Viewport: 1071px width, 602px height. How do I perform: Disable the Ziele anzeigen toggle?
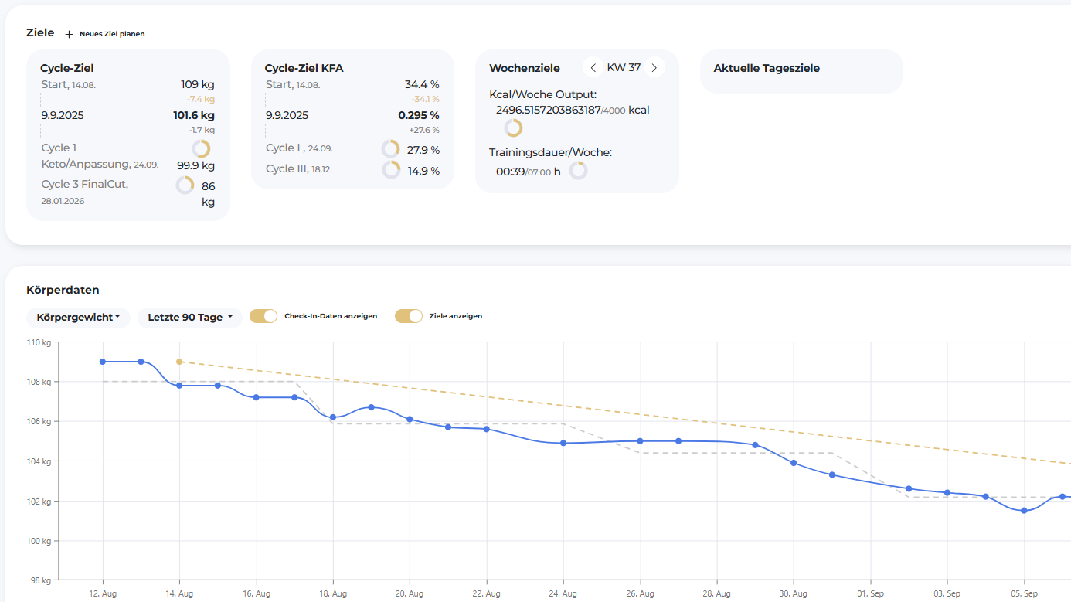coord(409,316)
